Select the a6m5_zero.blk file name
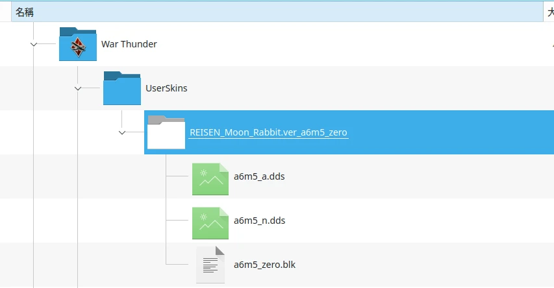554x288 pixels. point(264,265)
